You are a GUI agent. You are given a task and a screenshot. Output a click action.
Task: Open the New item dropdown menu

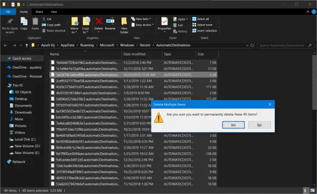(141, 19)
